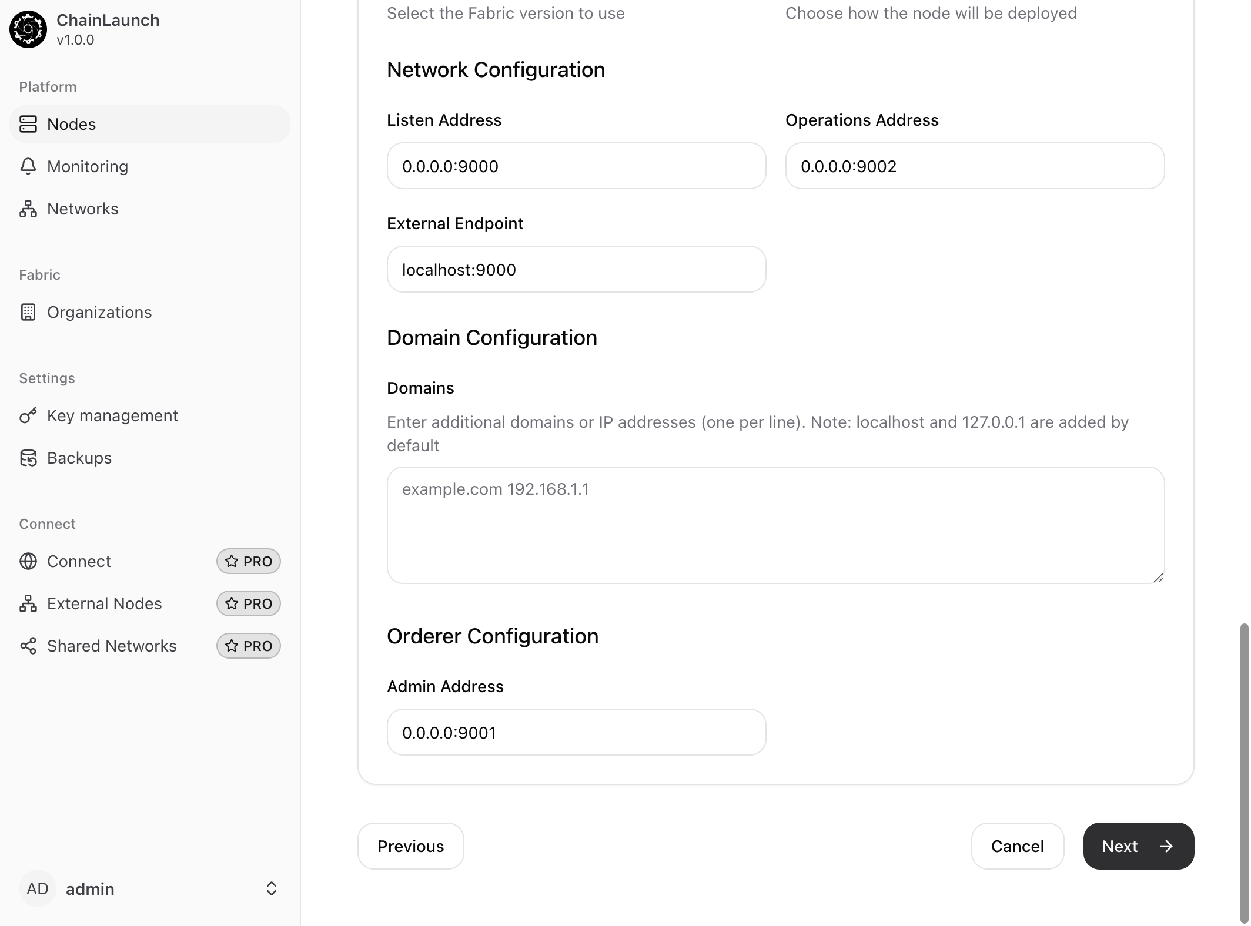Click into the Listen Address field
Image resolution: width=1251 pixels, height=926 pixels.
[x=576, y=166]
